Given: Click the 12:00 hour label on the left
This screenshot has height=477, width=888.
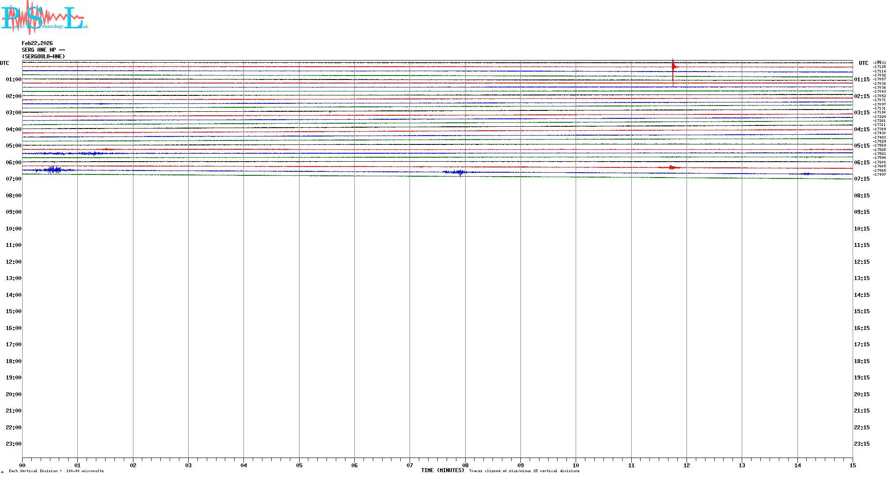Looking at the screenshot, I should (13, 262).
